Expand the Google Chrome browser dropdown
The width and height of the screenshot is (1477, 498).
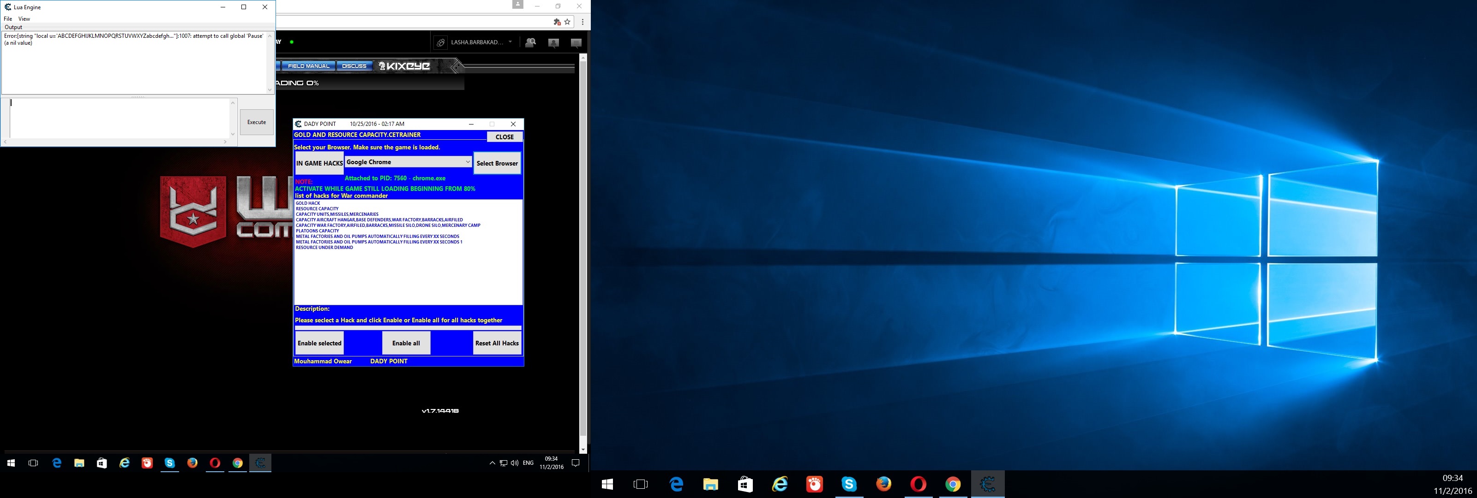pyautogui.click(x=467, y=162)
